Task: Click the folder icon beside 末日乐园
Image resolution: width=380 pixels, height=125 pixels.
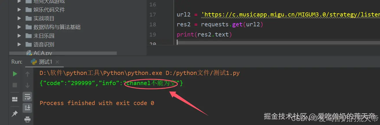Action: coord(28,36)
